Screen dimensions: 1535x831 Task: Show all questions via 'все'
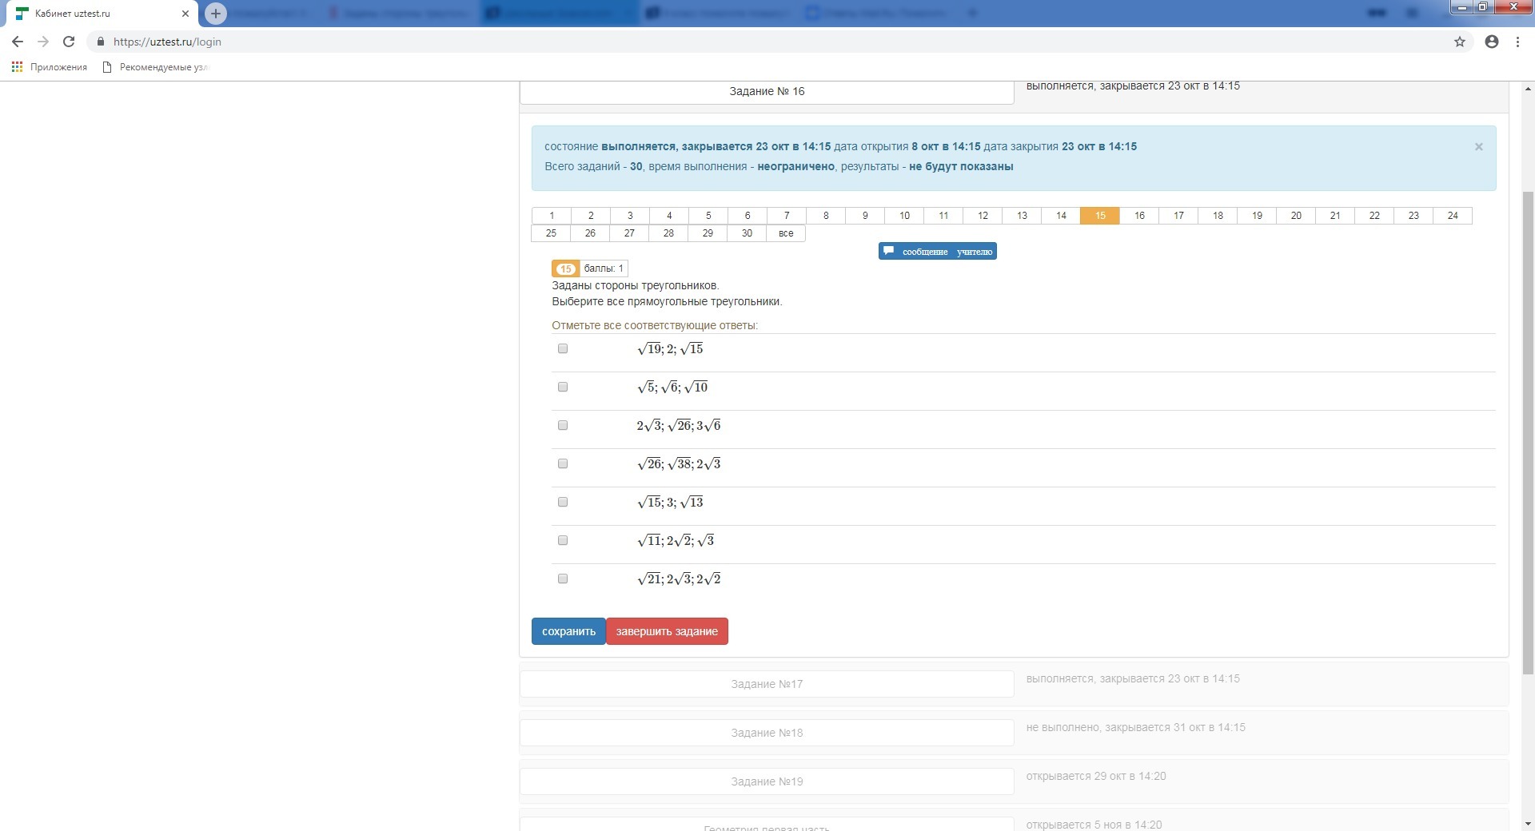[x=785, y=233]
